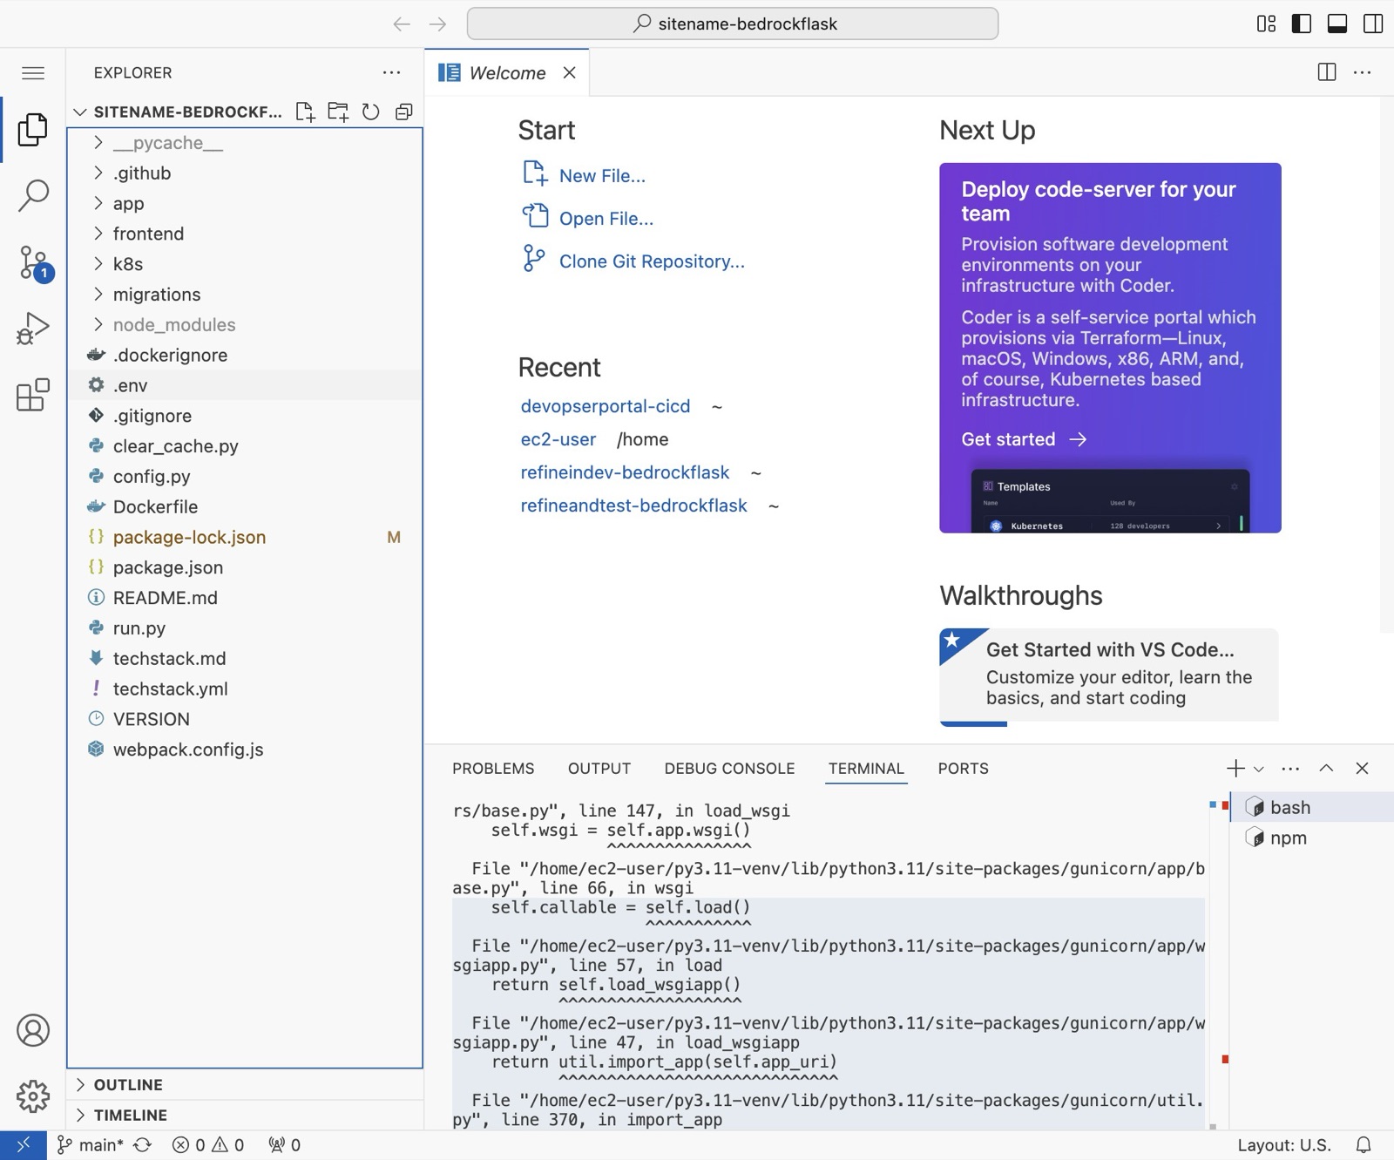The image size is (1394, 1160).
Task: Refresh the explorer file tree
Action: pyautogui.click(x=371, y=112)
